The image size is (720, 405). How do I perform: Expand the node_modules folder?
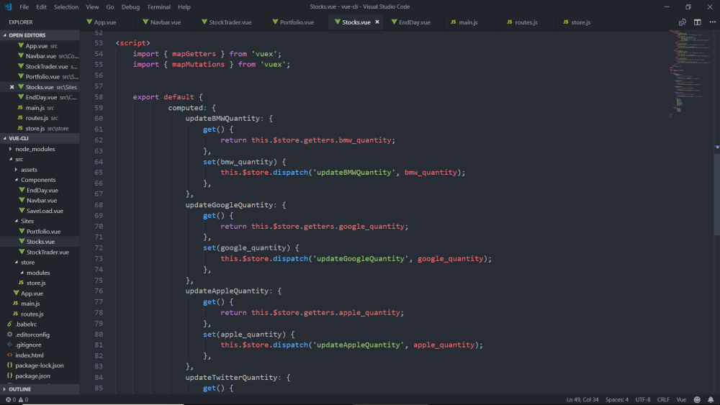pos(35,149)
